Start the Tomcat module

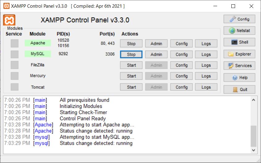(x=131, y=87)
